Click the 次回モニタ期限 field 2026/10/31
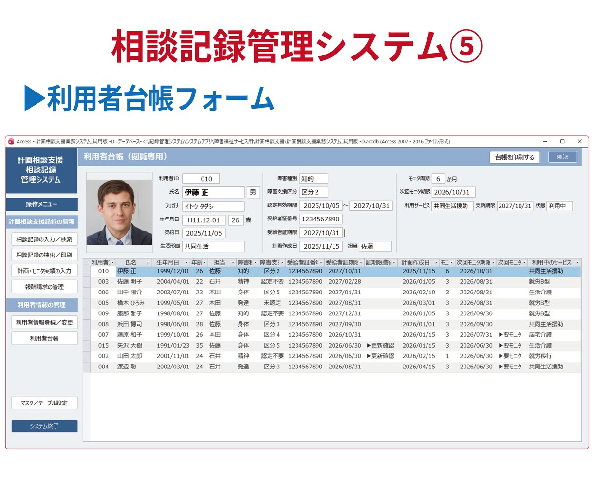This screenshot has height=495, width=594. pos(453,192)
